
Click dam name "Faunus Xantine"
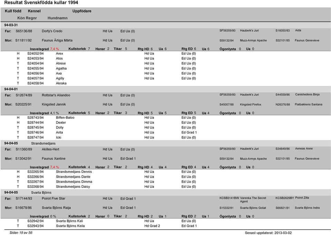coord(53,159)
